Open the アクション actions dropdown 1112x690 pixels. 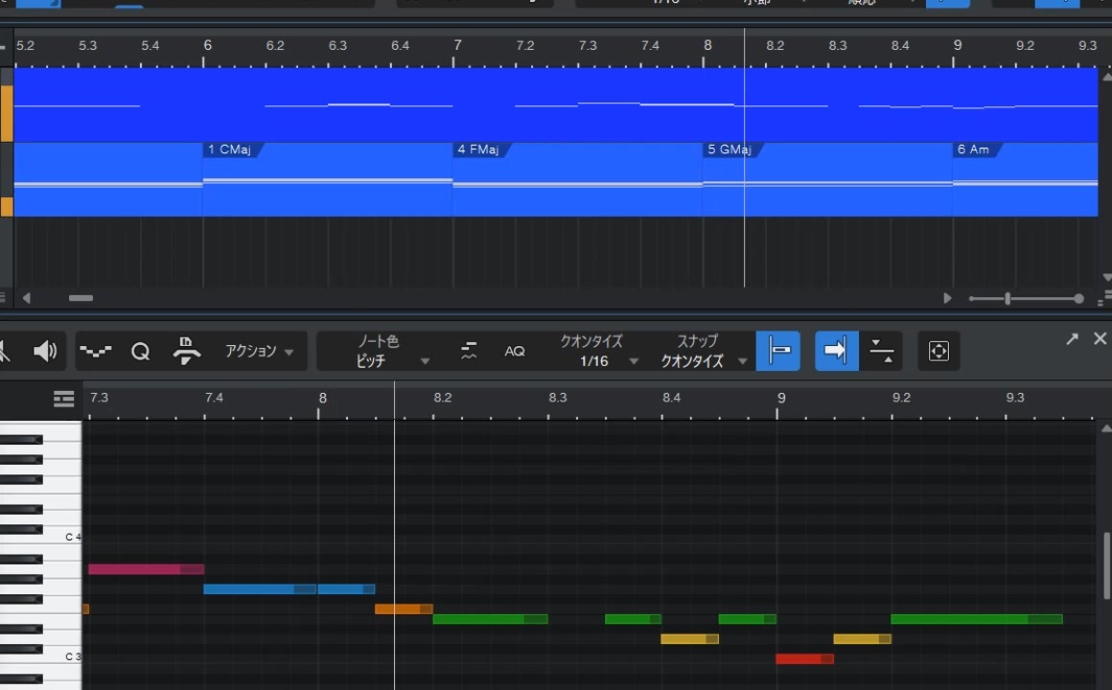259,351
